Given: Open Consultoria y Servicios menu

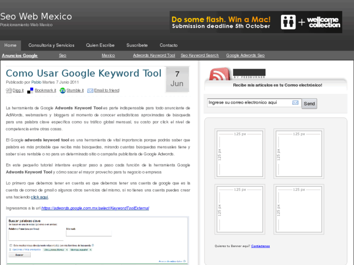Looking at the screenshot, I should [x=51, y=45].
